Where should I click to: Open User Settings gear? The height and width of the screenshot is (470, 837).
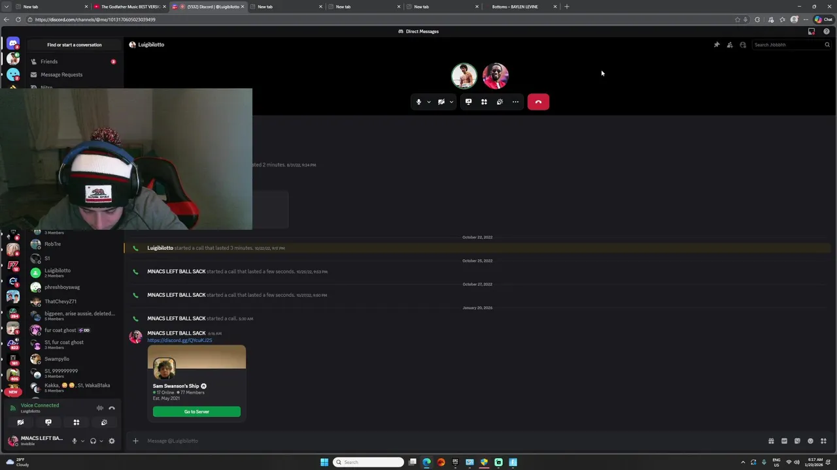(112, 441)
